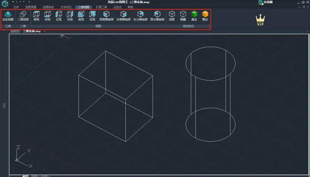
Task: Select the 仰视 bottom view
Action: (47, 16)
